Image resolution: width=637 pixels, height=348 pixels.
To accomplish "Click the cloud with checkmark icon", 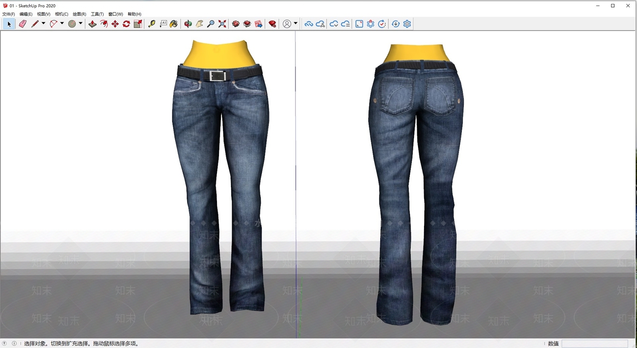I will (x=334, y=24).
